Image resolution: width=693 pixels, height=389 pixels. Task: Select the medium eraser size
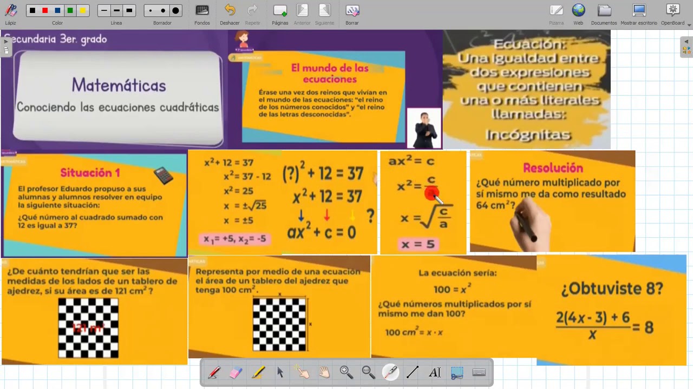(x=163, y=11)
